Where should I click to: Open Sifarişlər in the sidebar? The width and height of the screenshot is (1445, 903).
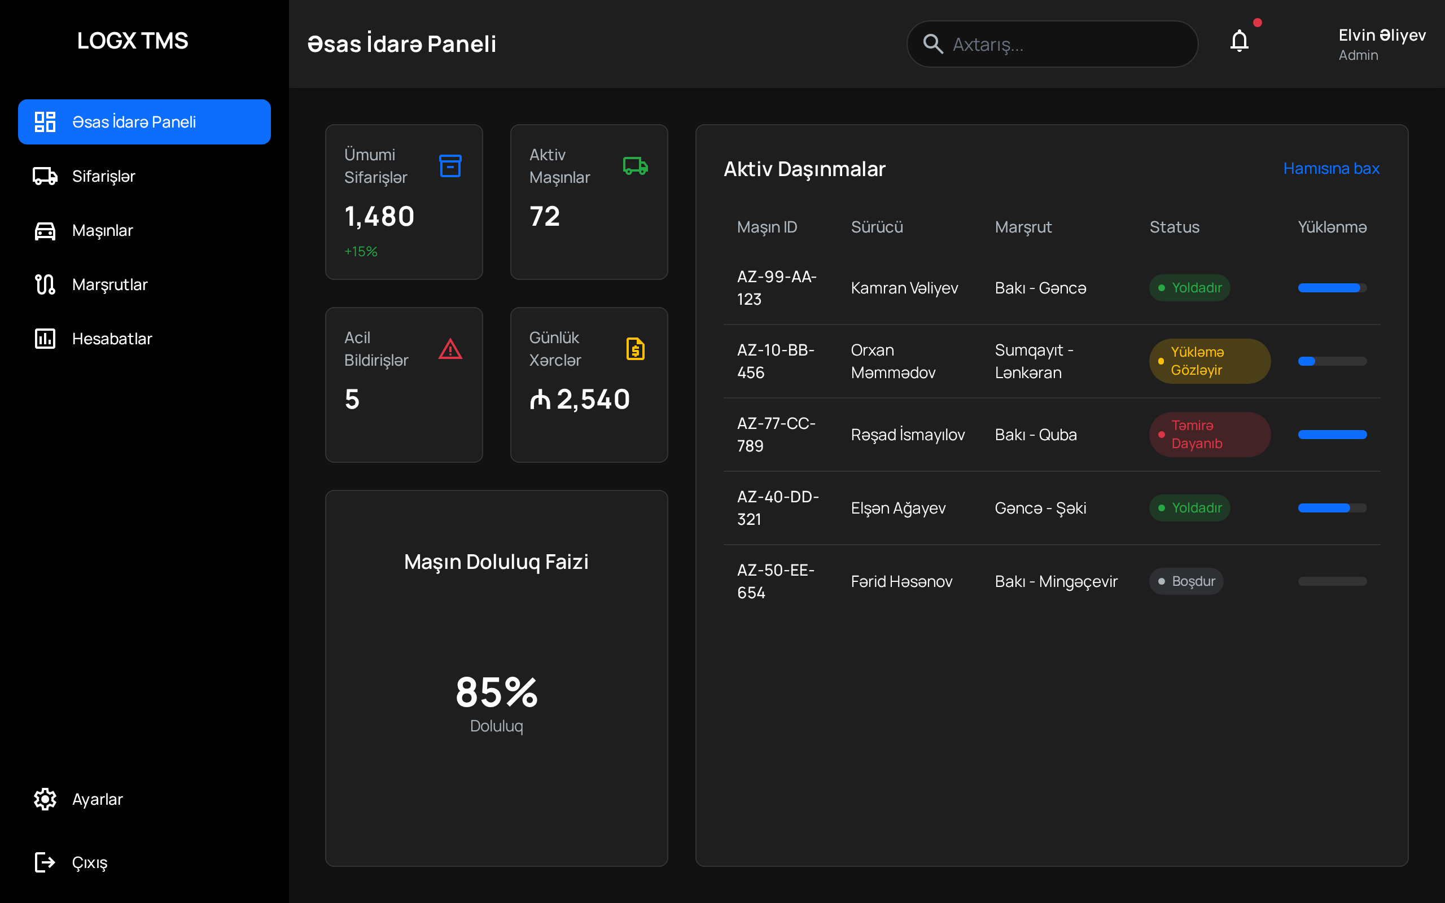click(x=103, y=176)
